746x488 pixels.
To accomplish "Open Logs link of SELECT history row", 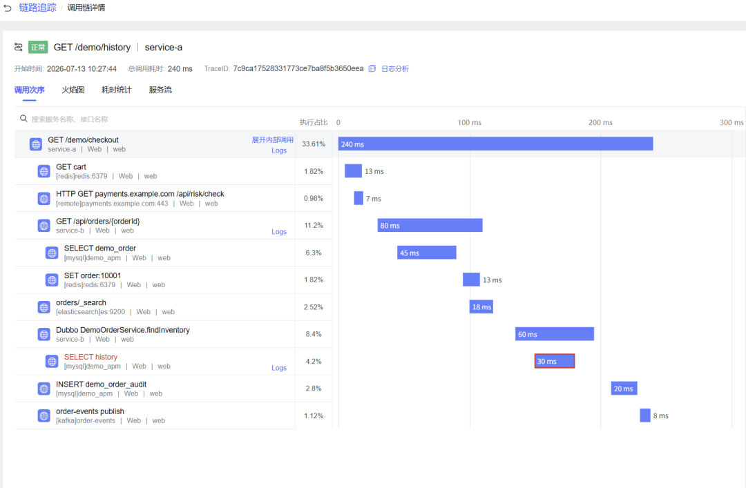I will click(x=279, y=368).
